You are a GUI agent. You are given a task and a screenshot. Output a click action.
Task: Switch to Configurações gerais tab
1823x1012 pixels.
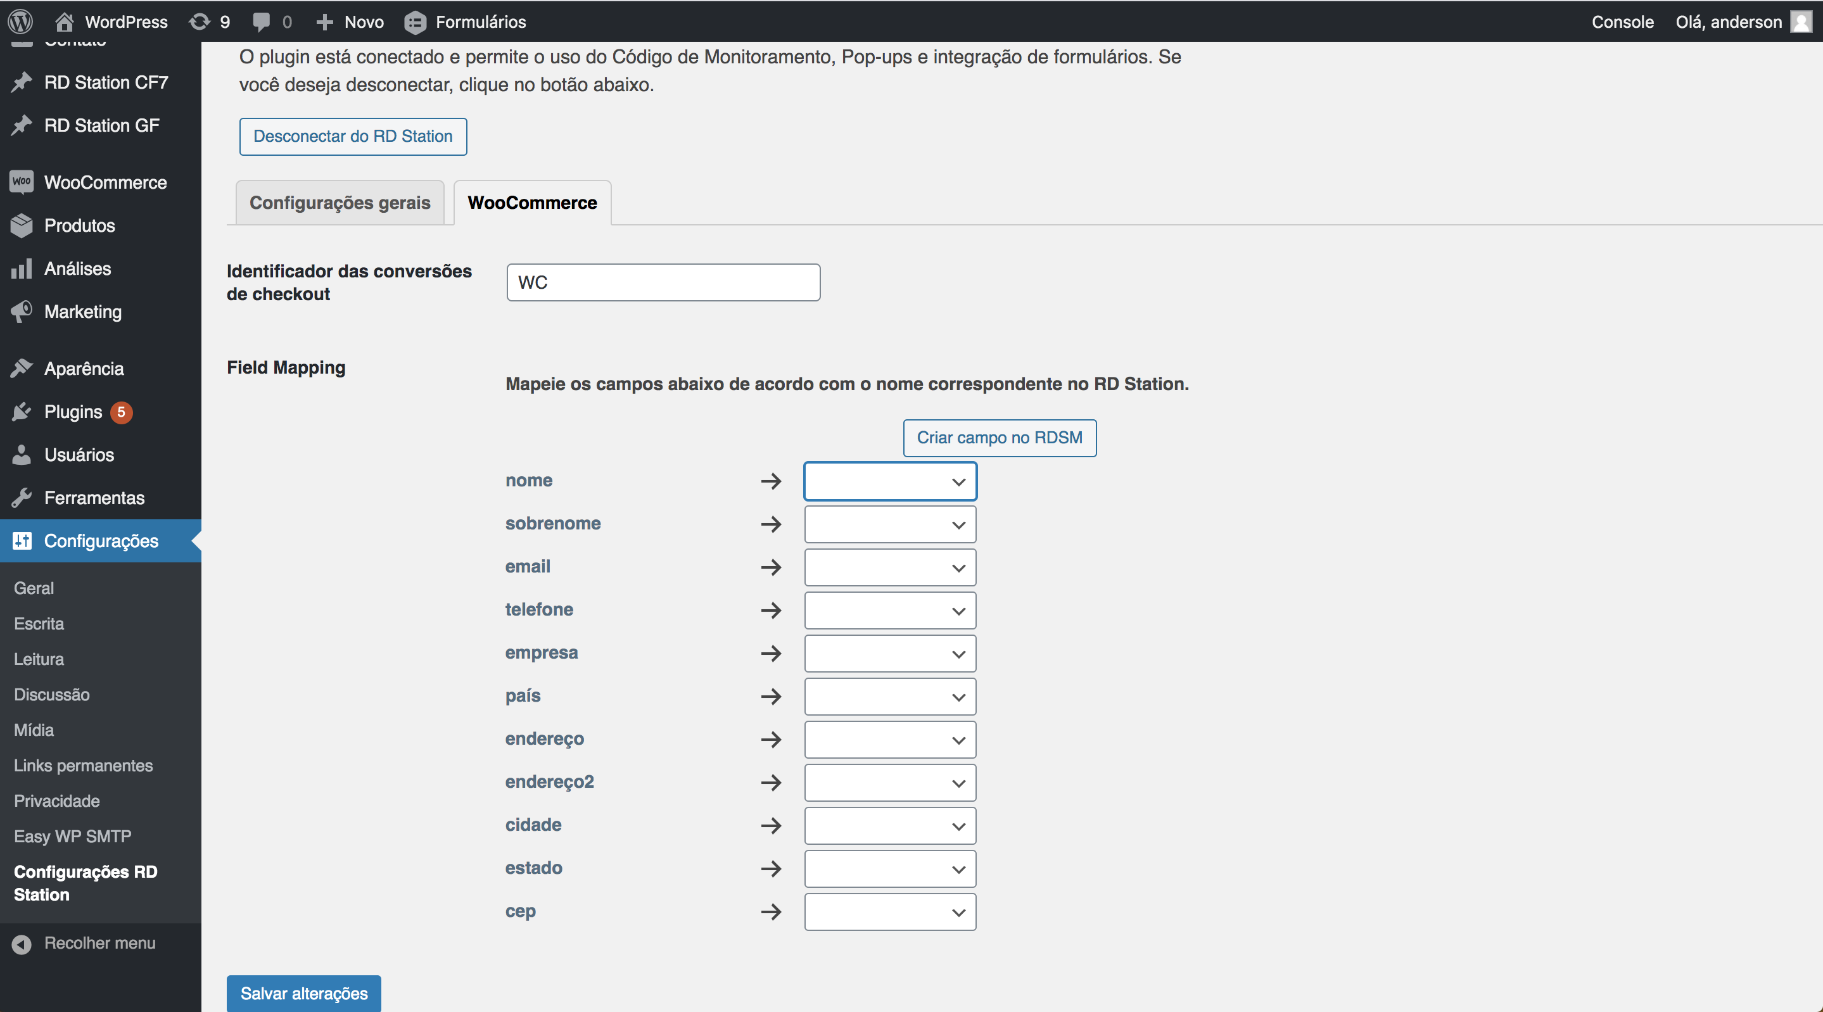(340, 203)
